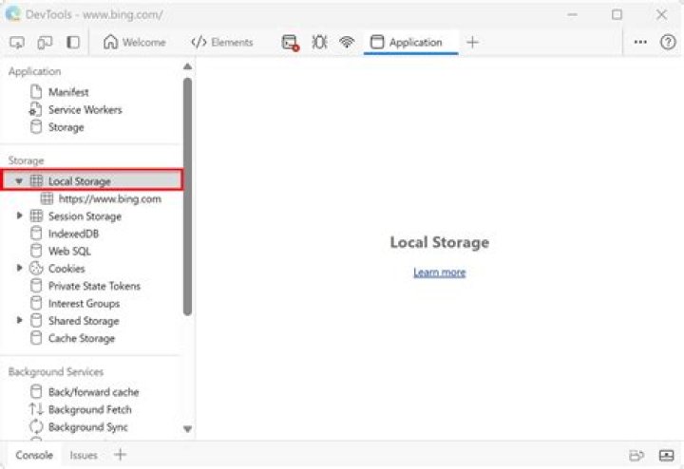Expand the Session Storage node

tap(20, 216)
